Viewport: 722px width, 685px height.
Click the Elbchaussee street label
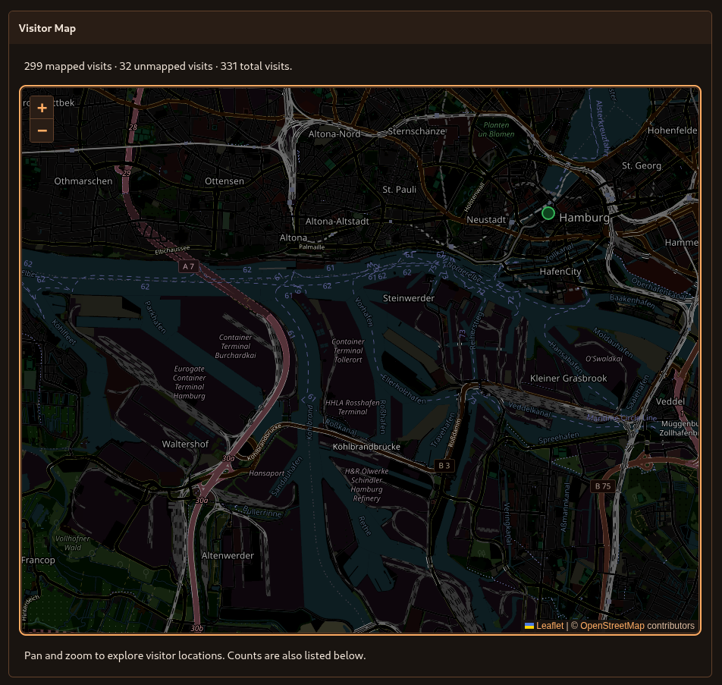pos(172,250)
